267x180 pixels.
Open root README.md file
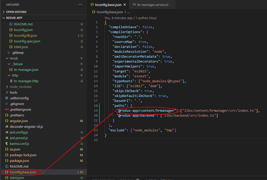pos(19,166)
